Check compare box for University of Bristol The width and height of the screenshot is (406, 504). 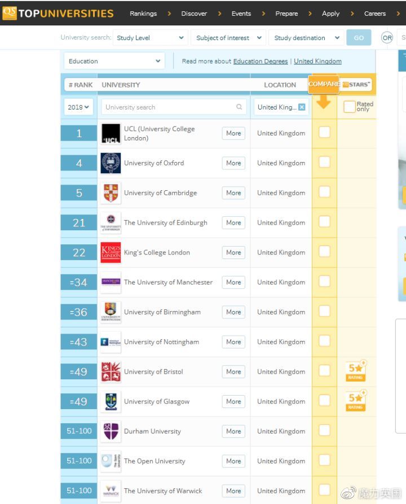coord(324,371)
